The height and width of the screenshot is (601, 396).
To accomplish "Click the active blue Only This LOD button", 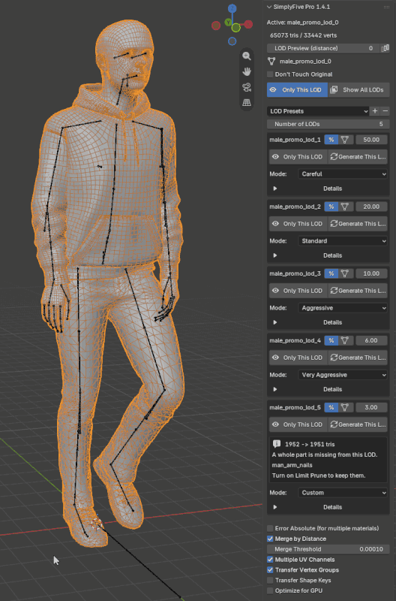I will pyautogui.click(x=297, y=89).
